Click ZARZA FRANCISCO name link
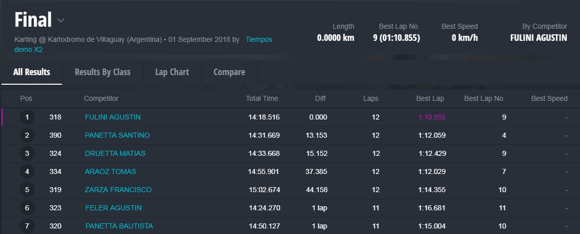The width and height of the screenshot is (580, 234). [118, 190]
